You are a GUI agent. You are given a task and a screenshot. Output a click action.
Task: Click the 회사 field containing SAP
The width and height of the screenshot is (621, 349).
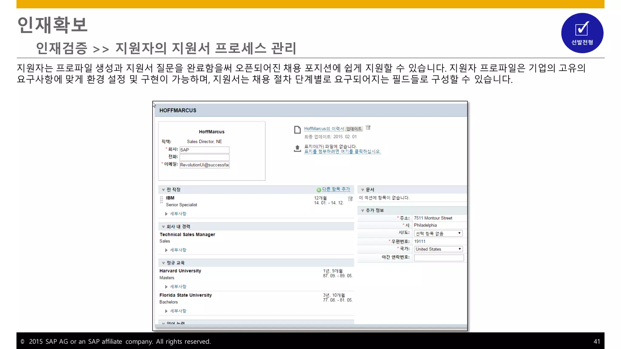[x=204, y=150]
